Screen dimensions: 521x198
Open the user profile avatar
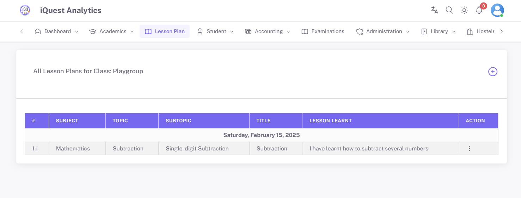coord(497,10)
